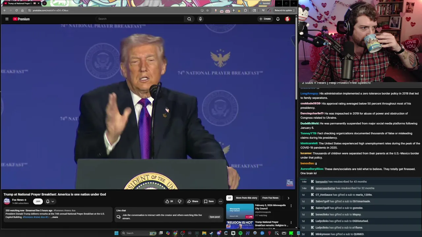Image resolution: width=422 pixels, height=237 pixels.
Task: Open a new browser tab
Action: coord(45,3)
